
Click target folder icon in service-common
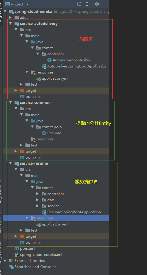tap(22, 151)
